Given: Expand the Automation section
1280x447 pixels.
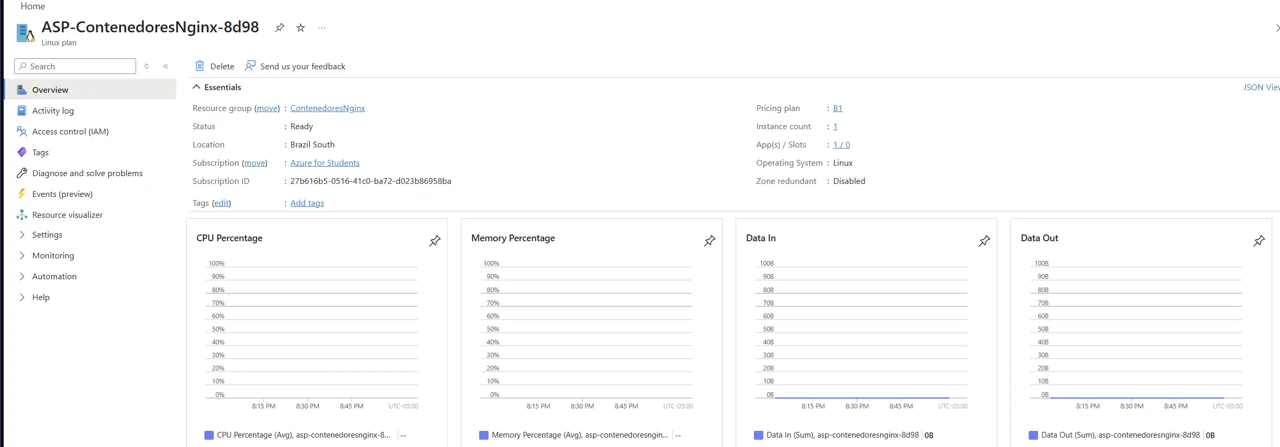Looking at the screenshot, I should [22, 276].
